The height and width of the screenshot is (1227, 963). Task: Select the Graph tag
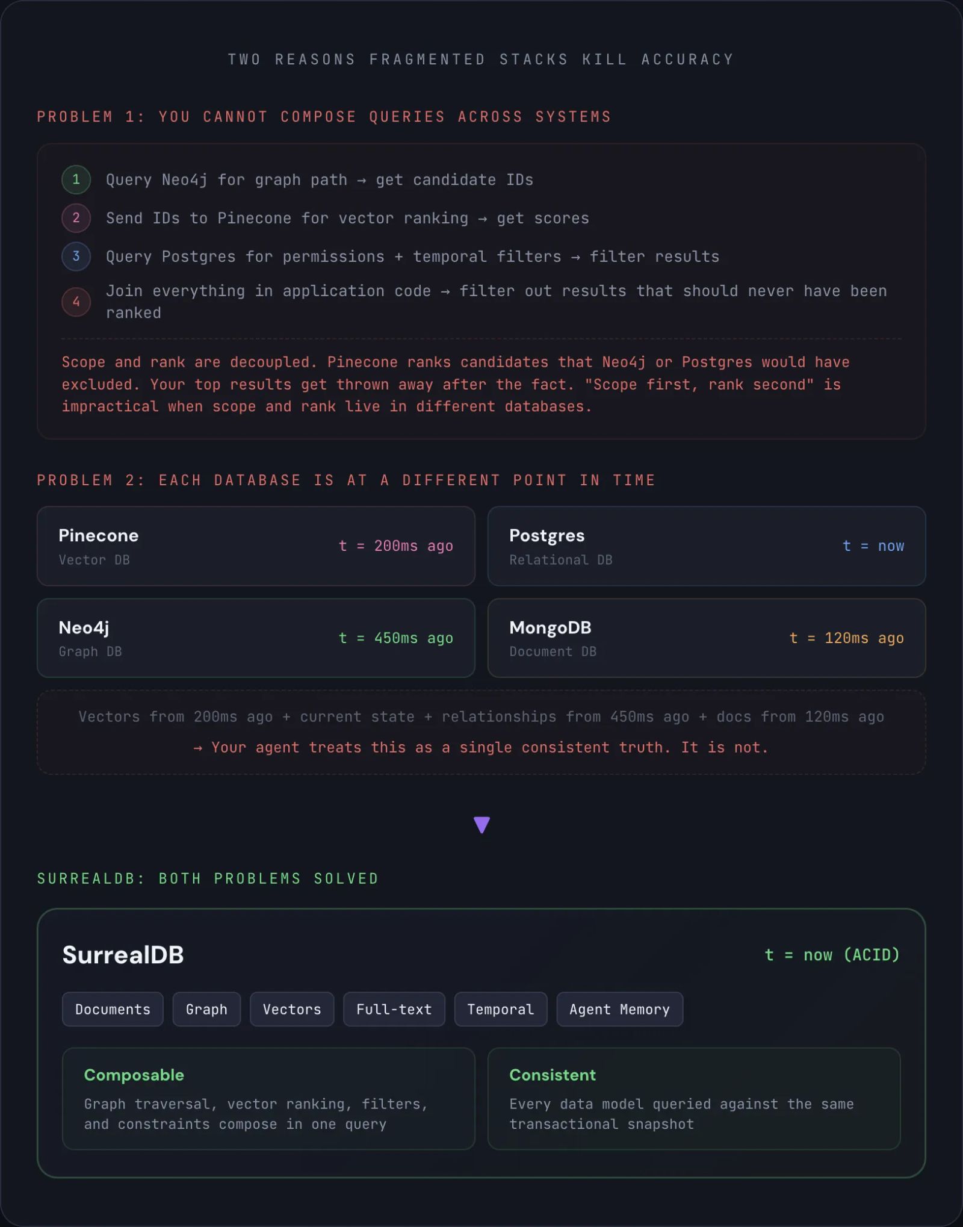(206, 1009)
